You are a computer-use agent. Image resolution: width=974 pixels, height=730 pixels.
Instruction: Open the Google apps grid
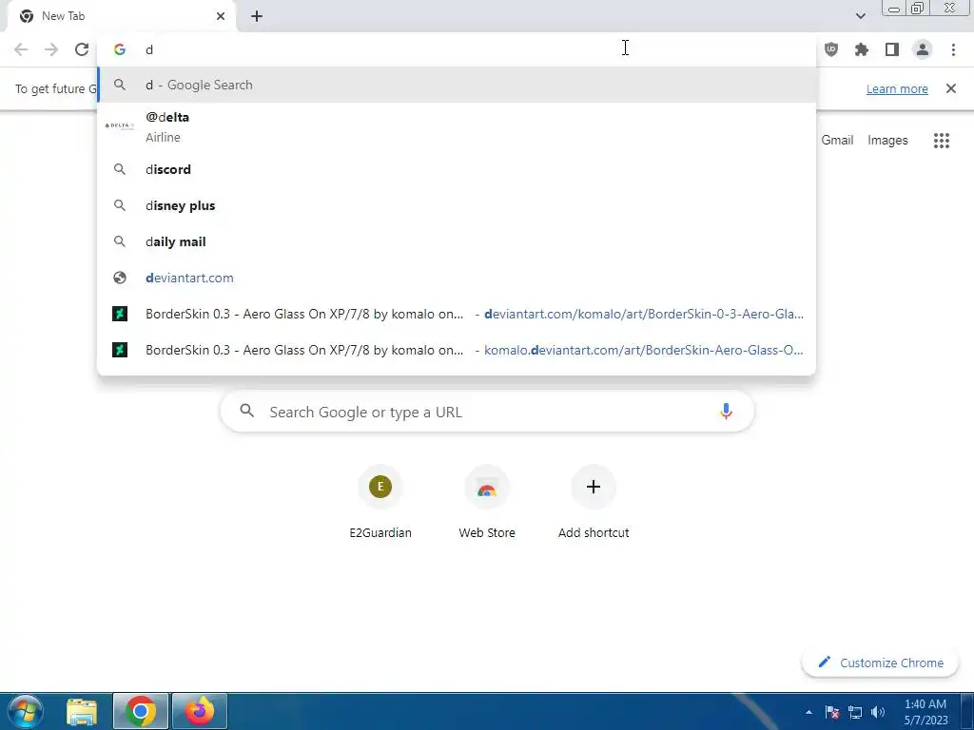(942, 141)
